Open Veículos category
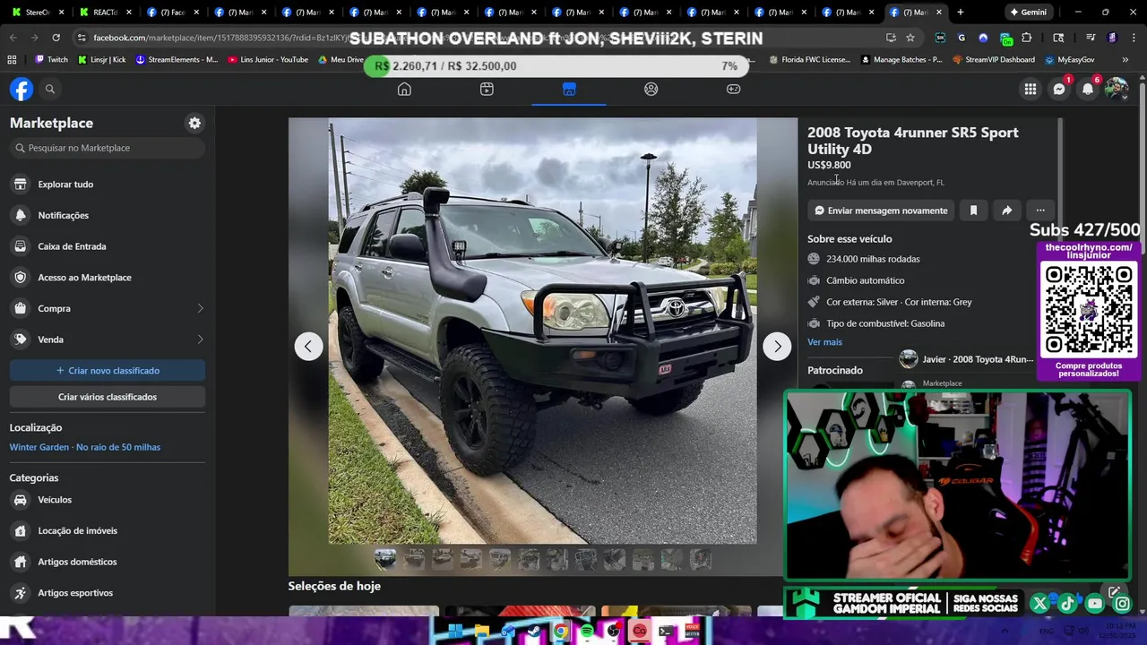Screen dimensions: 1147x645 point(108,500)
